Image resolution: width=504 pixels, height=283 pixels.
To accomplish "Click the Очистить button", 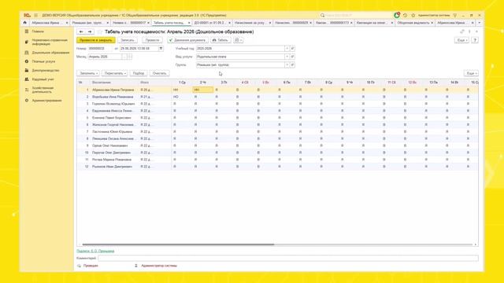I will click(159, 73).
